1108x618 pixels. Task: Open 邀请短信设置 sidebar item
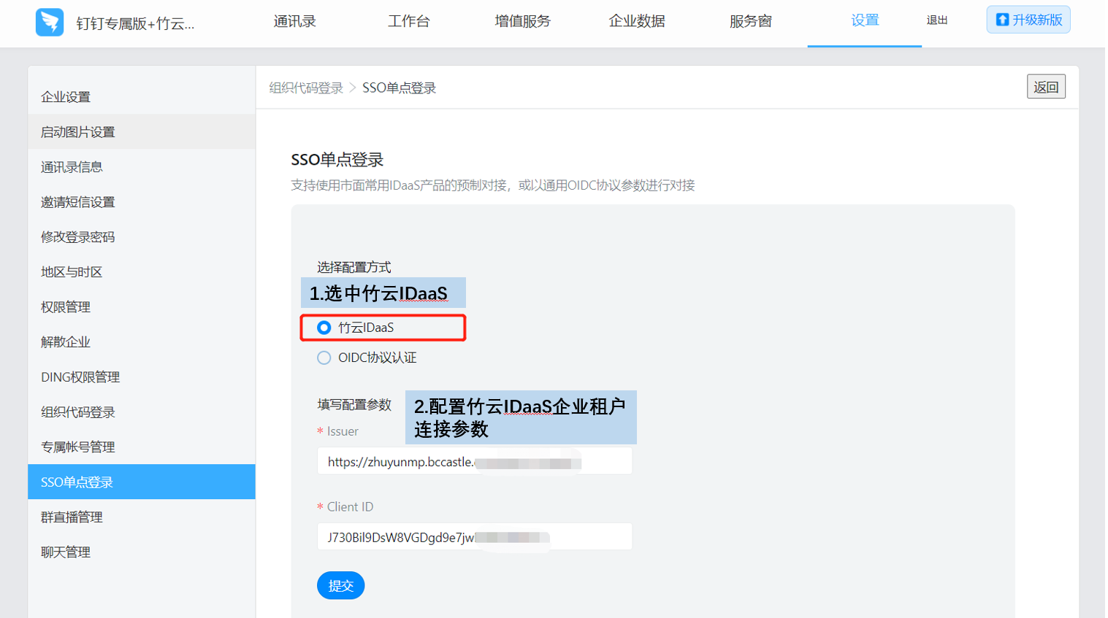[142, 202]
